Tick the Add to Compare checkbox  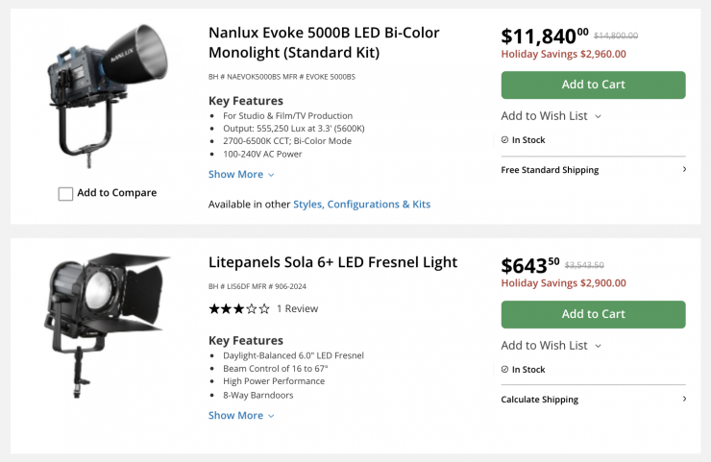point(65,194)
